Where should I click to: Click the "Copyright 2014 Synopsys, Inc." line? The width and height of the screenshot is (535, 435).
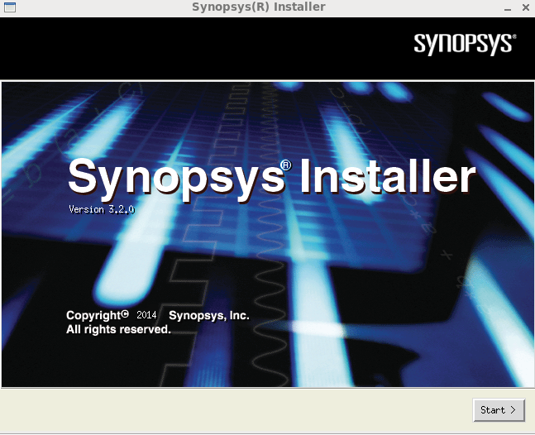coord(158,315)
